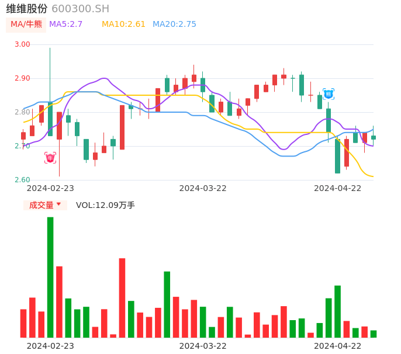This screenshot has height=354, width=401.
Task: Click the MA/牛熊 indicator tab
Action: click(x=26, y=25)
